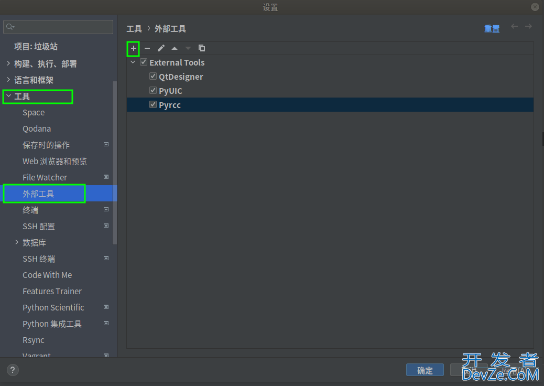Click the project-level icon beside SSH 终端
544x386 pixels.
[x=106, y=258]
